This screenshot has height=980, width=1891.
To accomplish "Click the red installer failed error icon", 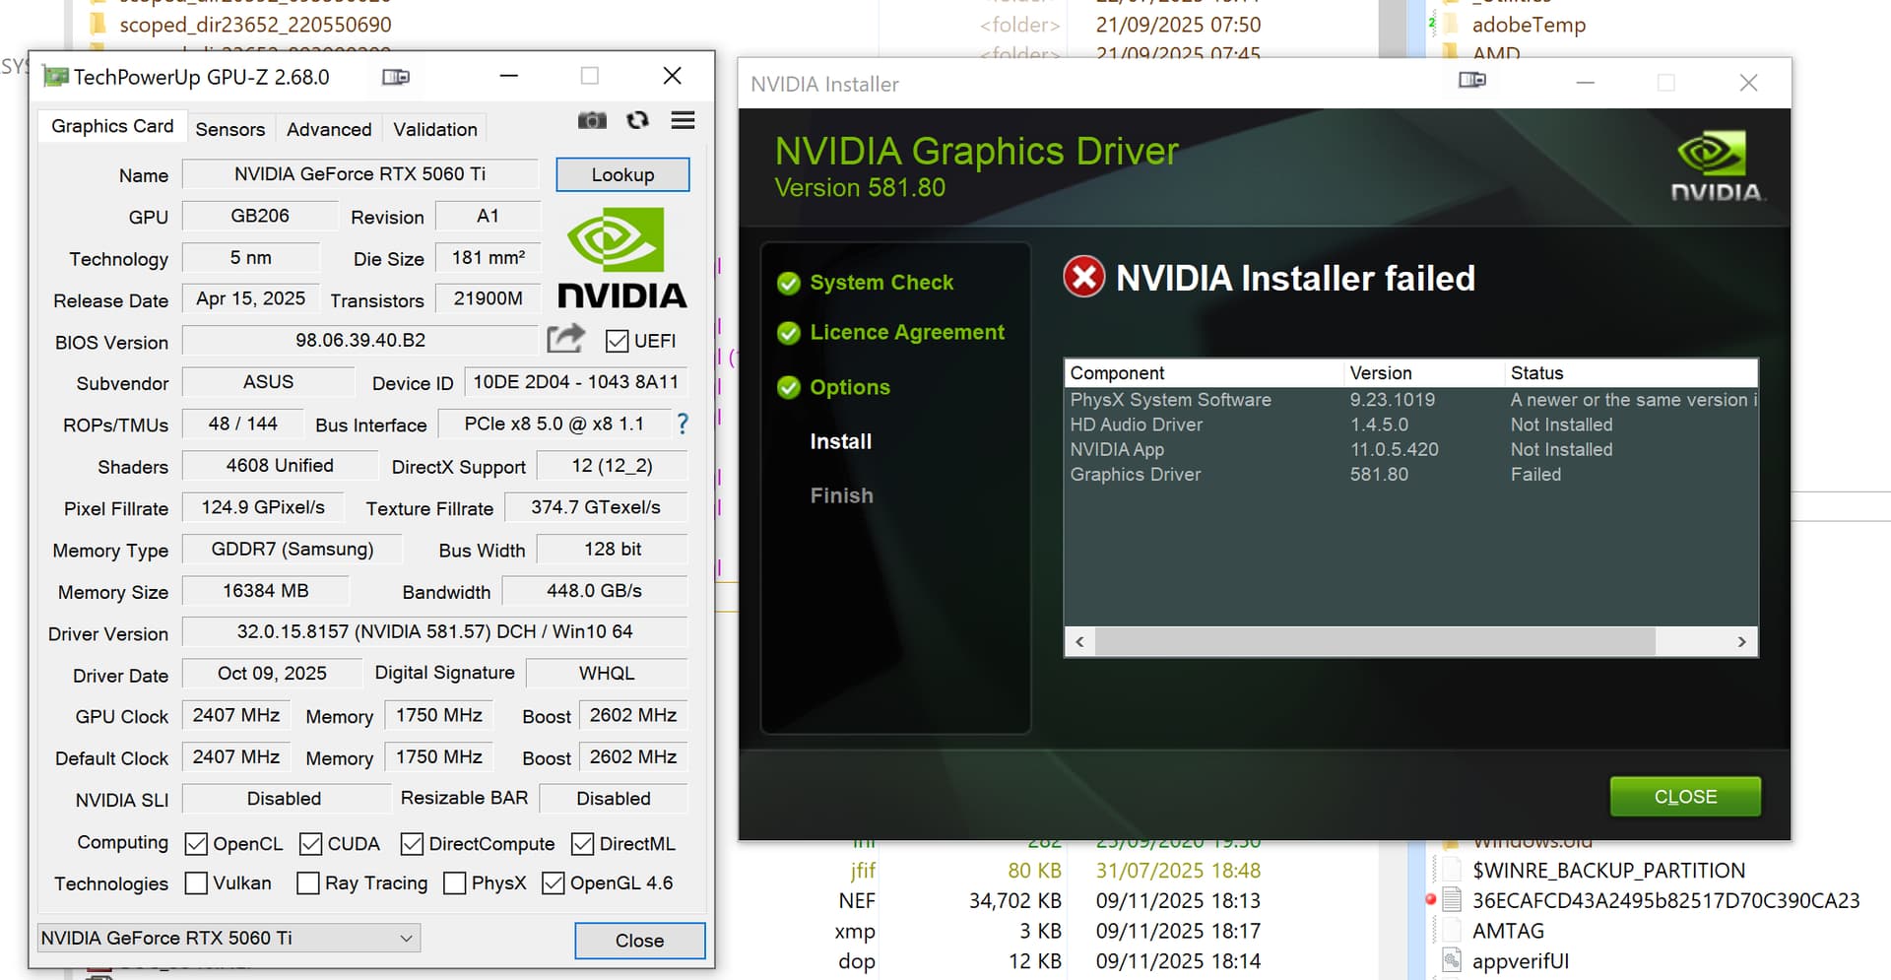I will (x=1084, y=278).
